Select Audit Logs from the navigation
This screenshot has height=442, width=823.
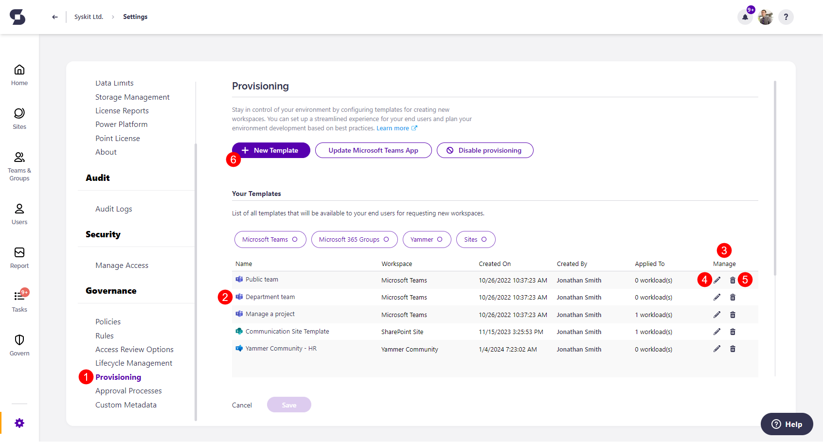113,209
